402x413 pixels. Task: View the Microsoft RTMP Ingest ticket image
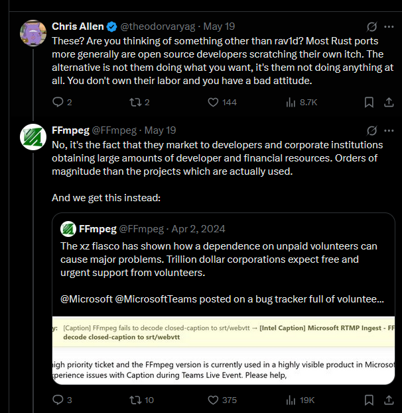pos(224,350)
